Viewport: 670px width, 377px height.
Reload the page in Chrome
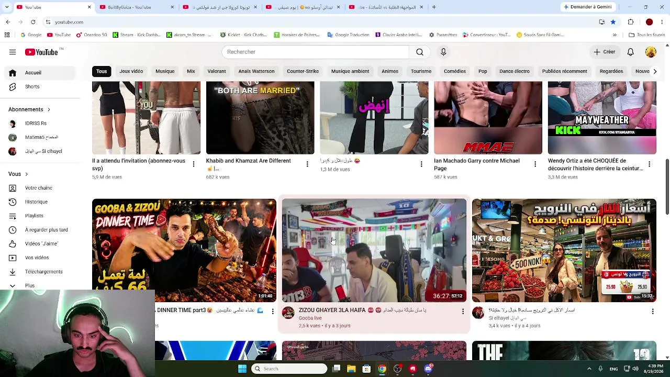click(x=33, y=22)
